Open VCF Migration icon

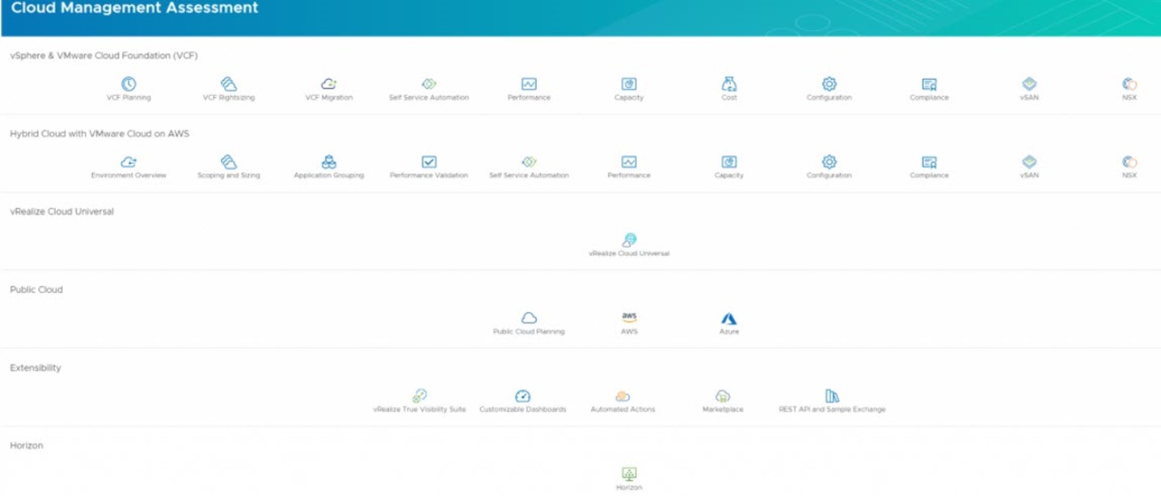329,84
